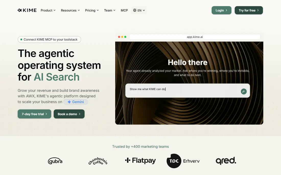The width and height of the screenshot is (281, 175).
Task: Open the Product dropdown menu
Action: tap(48, 10)
